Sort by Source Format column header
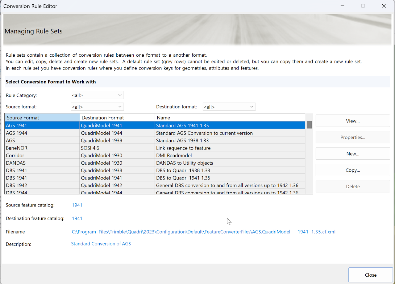Viewport: 395px width, 284px height. tap(42, 118)
